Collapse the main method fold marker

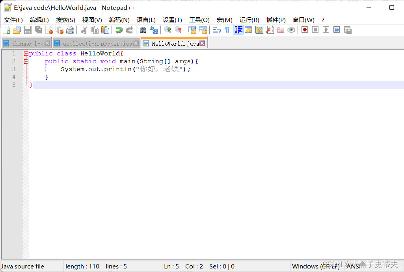tap(26, 62)
